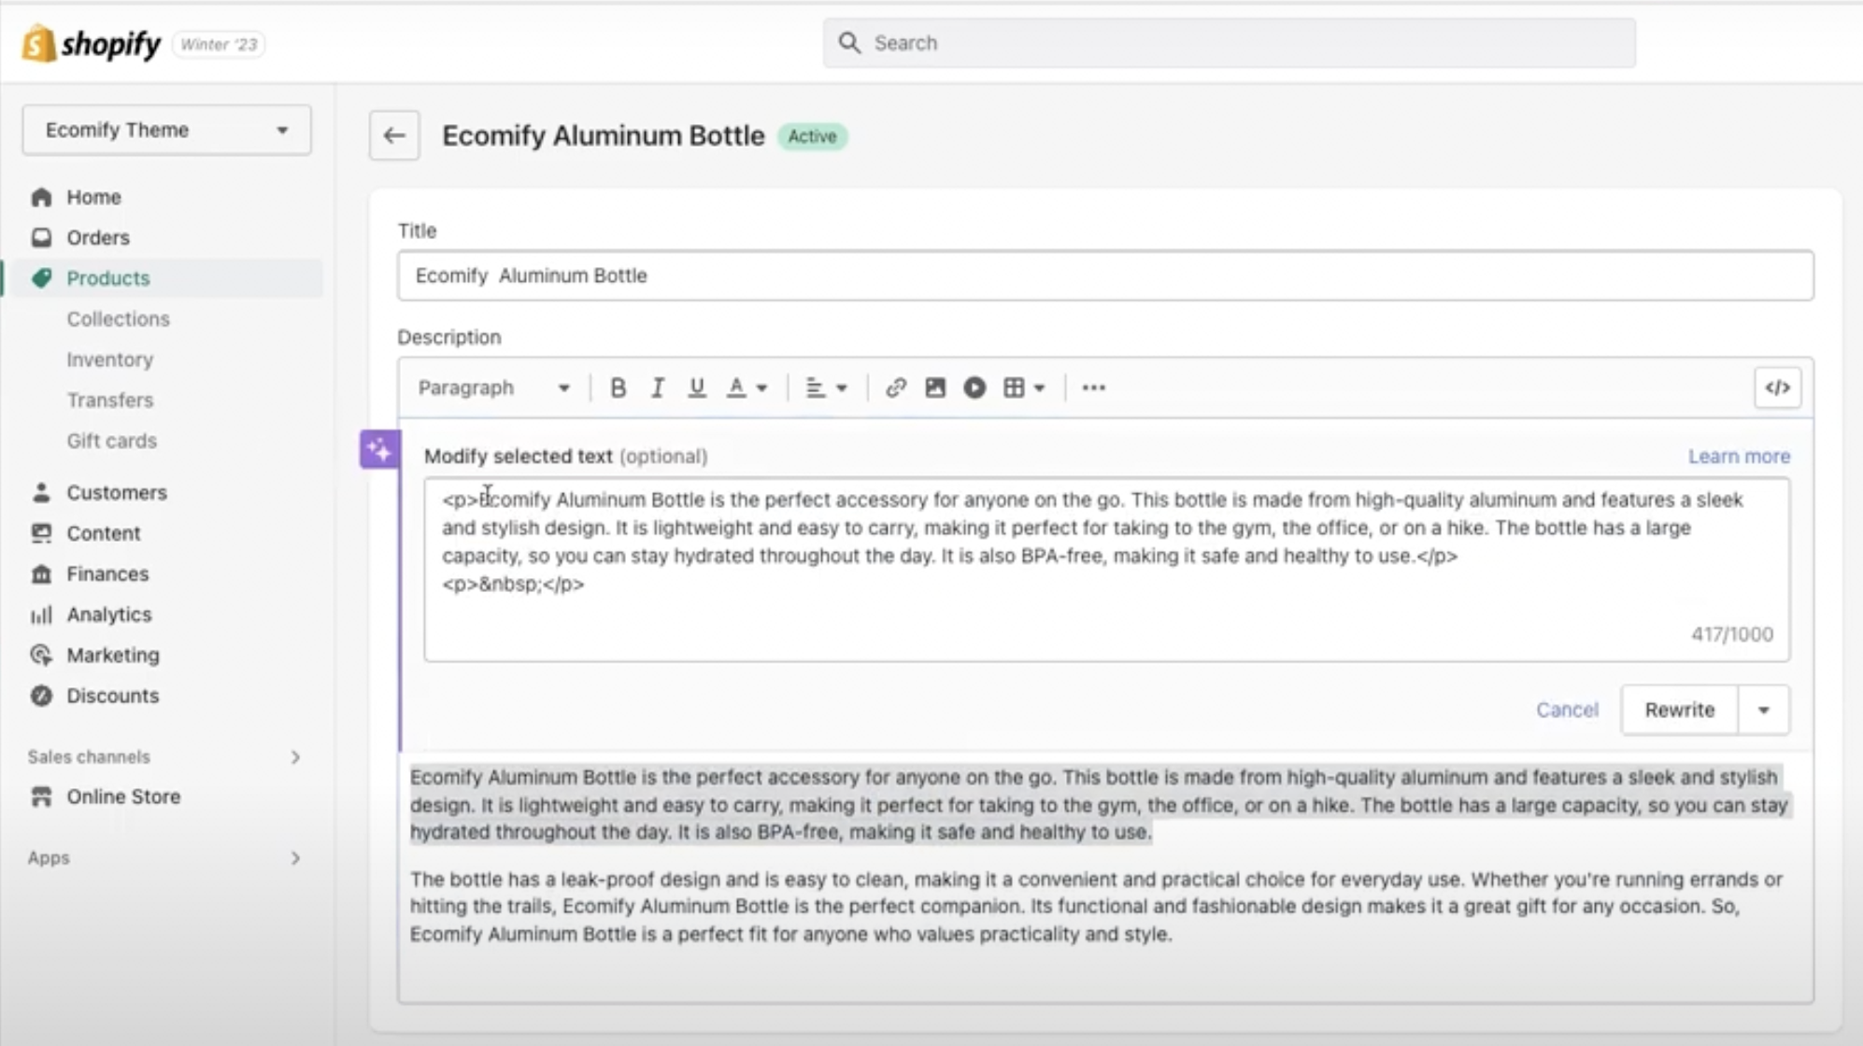The width and height of the screenshot is (1863, 1046).
Task: Click the purple AI magic sparkle icon
Action: (379, 450)
